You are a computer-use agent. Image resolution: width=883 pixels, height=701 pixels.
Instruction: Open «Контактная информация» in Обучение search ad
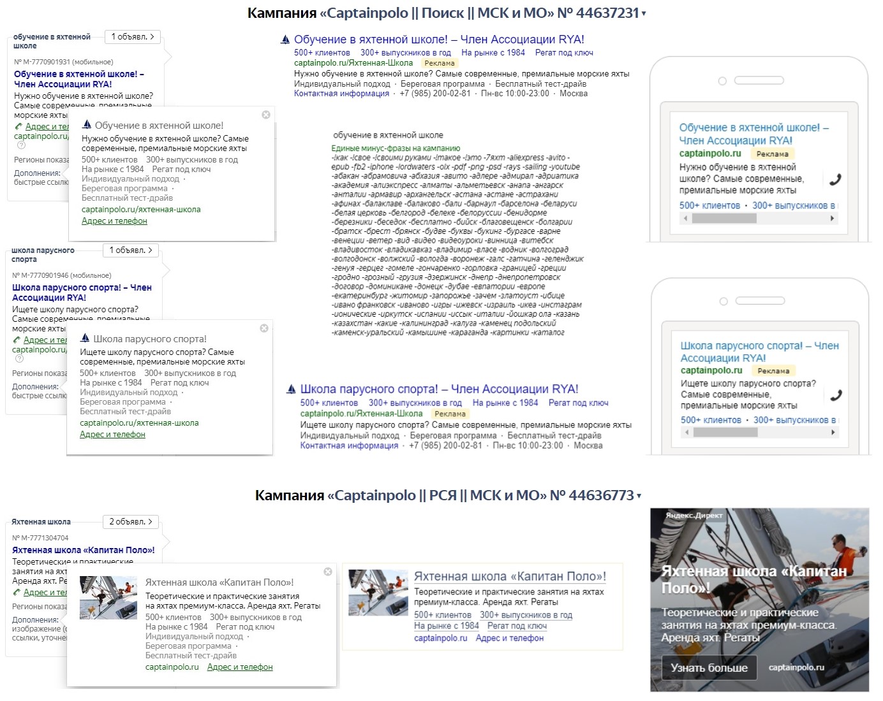pyautogui.click(x=341, y=94)
